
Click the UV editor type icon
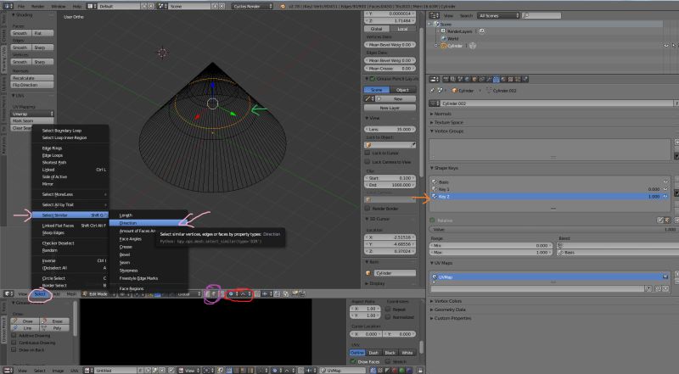point(8,371)
